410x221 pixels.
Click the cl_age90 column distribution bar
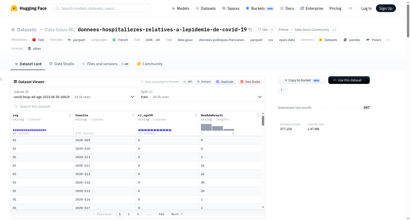[155, 130]
